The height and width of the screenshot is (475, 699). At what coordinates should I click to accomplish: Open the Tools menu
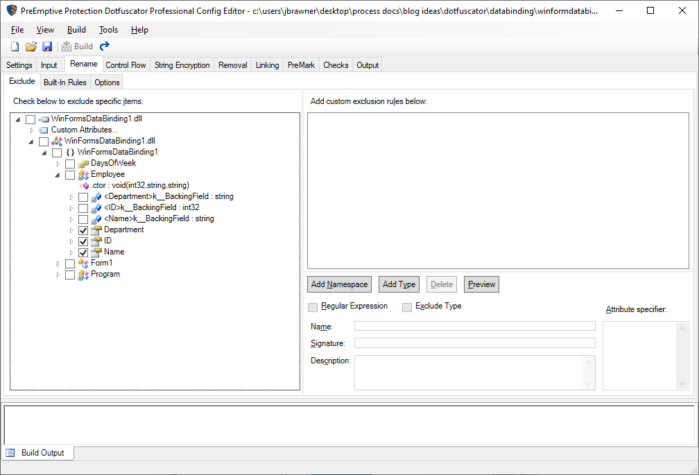coord(108,30)
